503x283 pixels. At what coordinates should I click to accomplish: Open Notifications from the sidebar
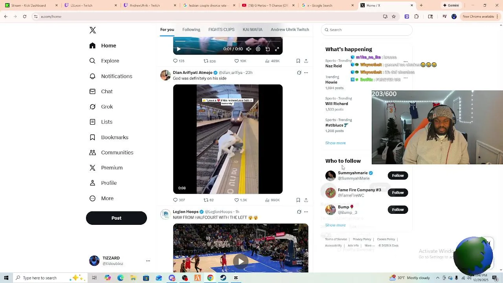[111, 76]
